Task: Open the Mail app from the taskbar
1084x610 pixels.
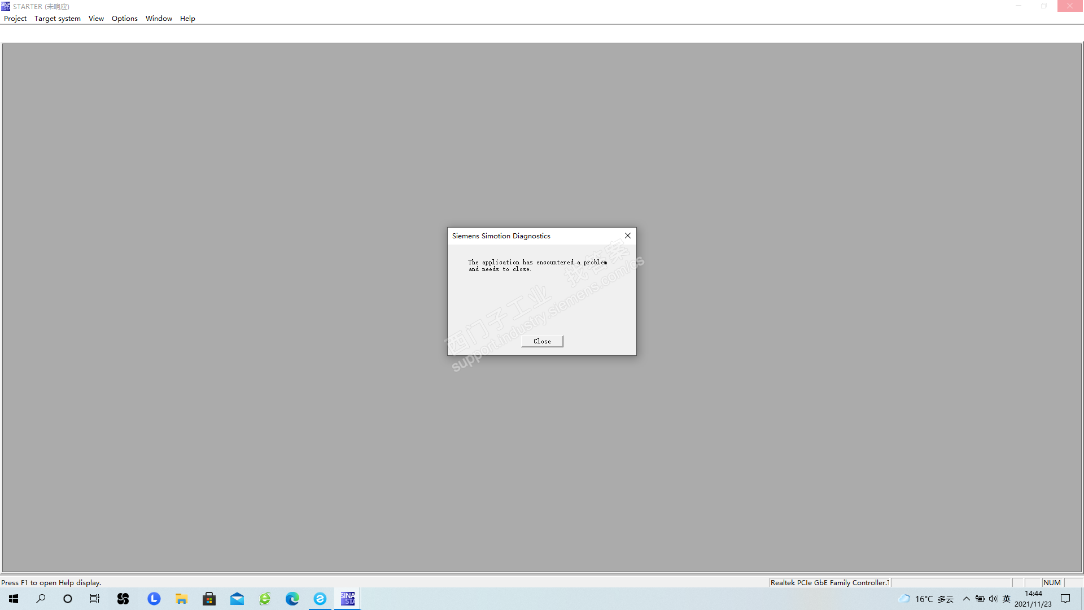Action: [237, 599]
